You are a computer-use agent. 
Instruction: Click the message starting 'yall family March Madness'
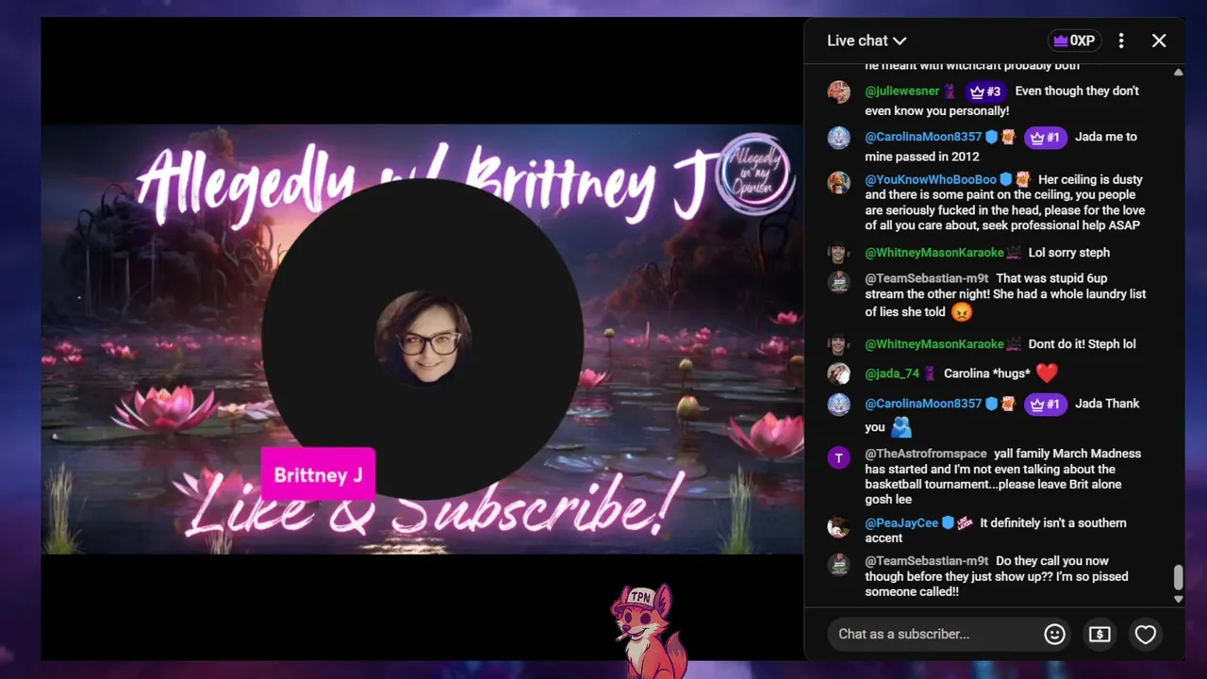1003,476
